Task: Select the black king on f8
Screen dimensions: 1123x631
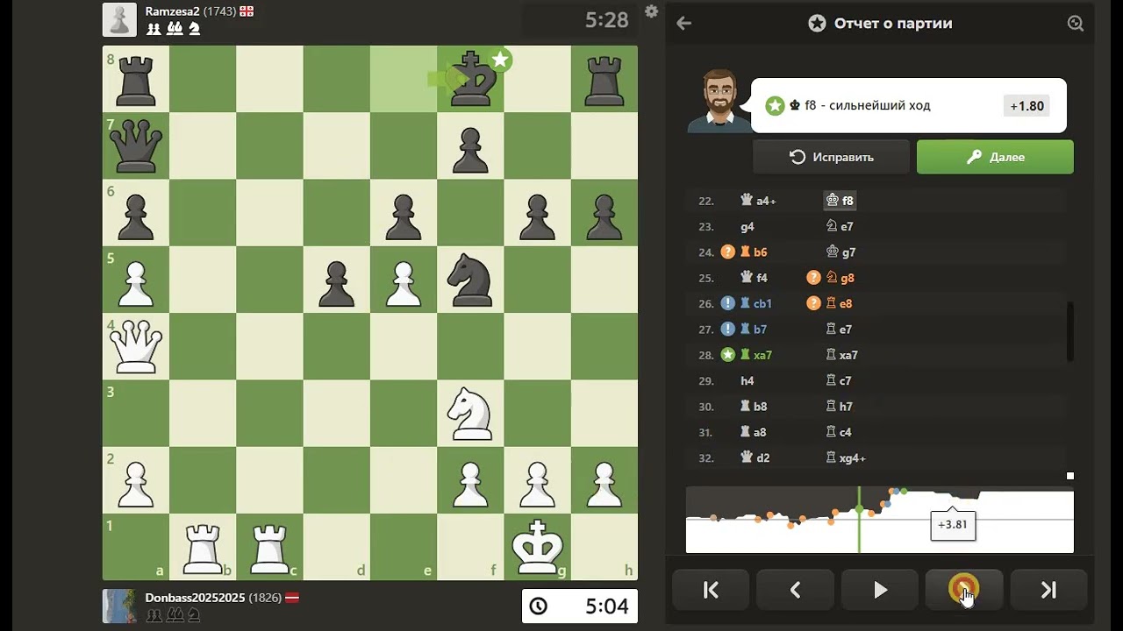Action: [x=471, y=79]
